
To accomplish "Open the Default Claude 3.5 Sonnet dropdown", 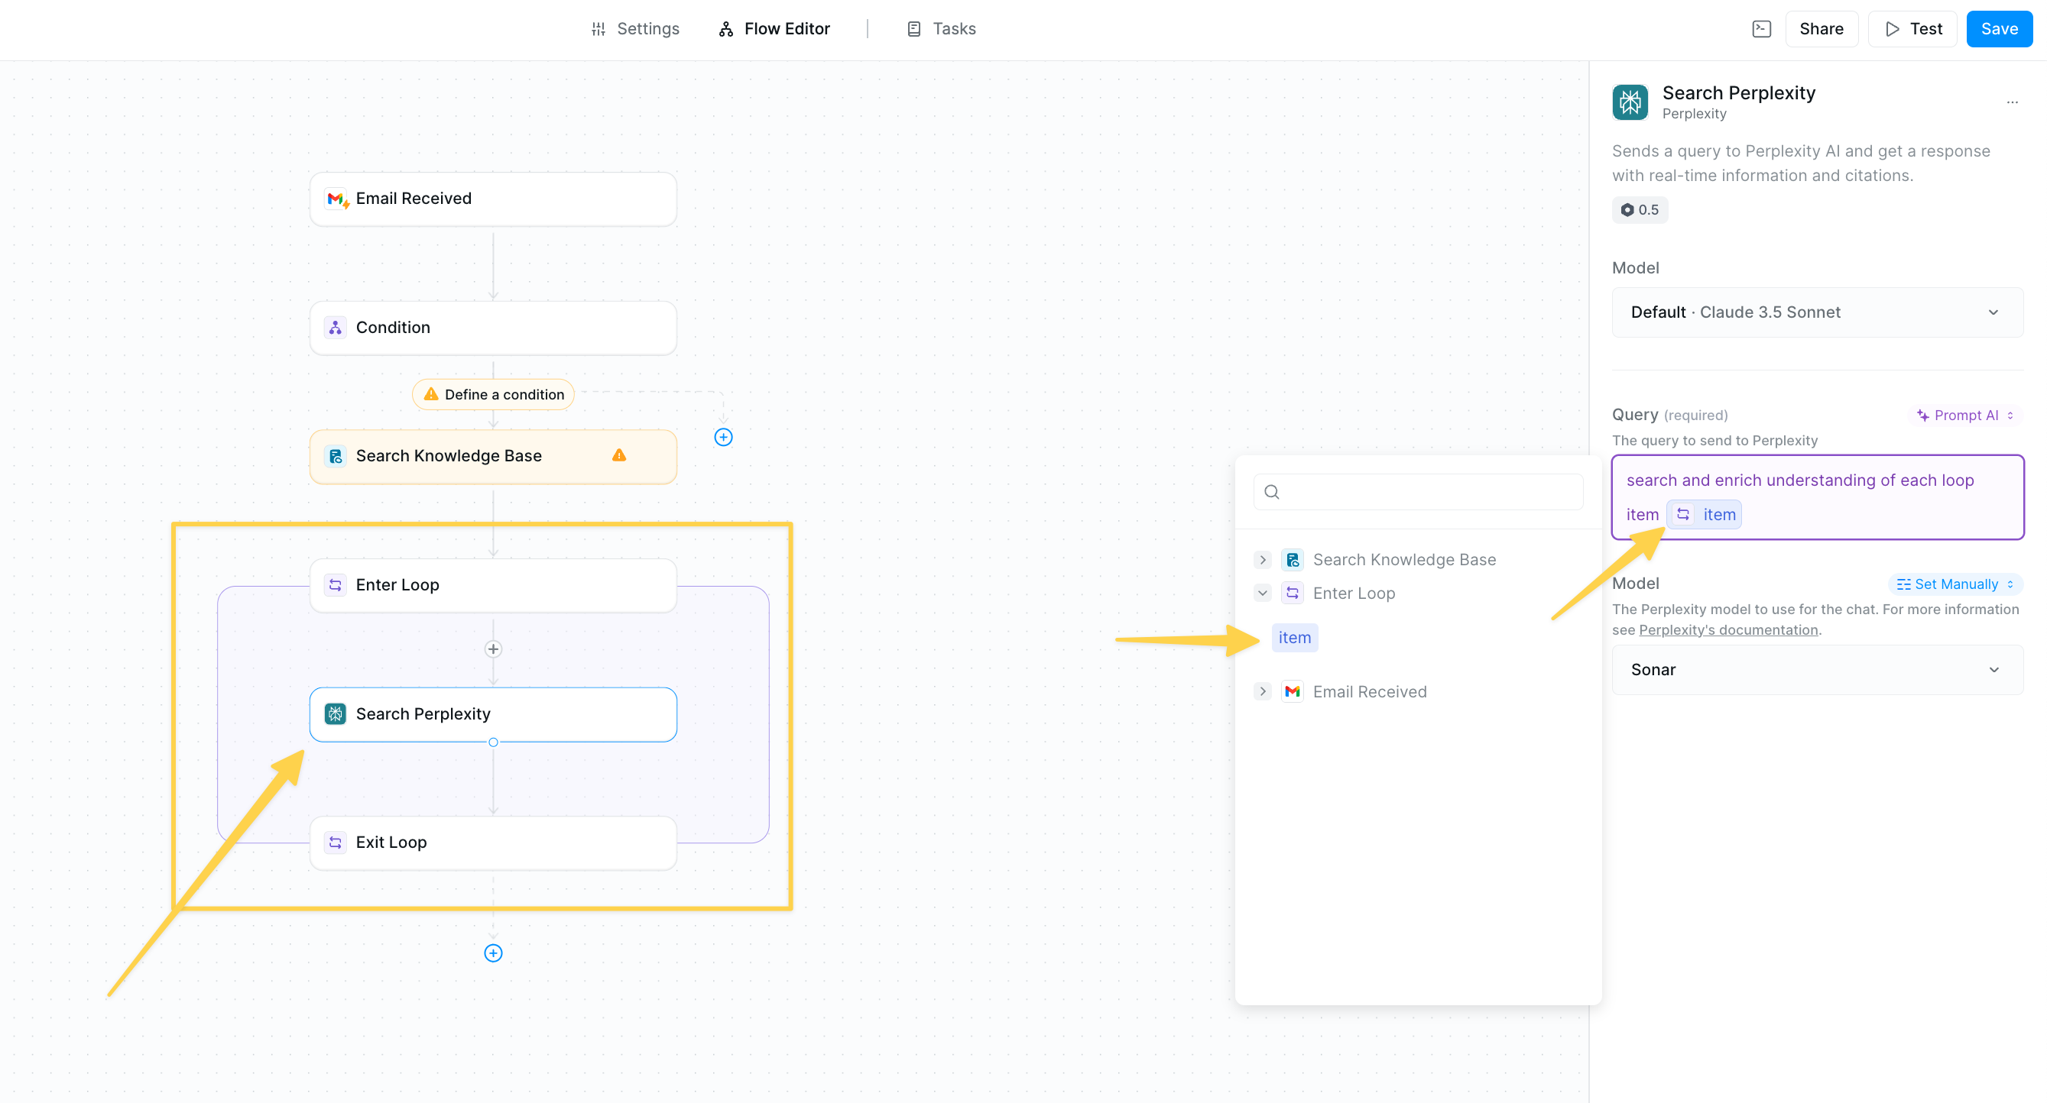I will pyautogui.click(x=1817, y=312).
